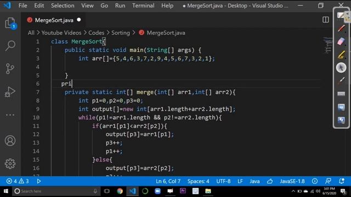351x197 pixels.
Task: Open the Run menu
Action: (120, 5)
